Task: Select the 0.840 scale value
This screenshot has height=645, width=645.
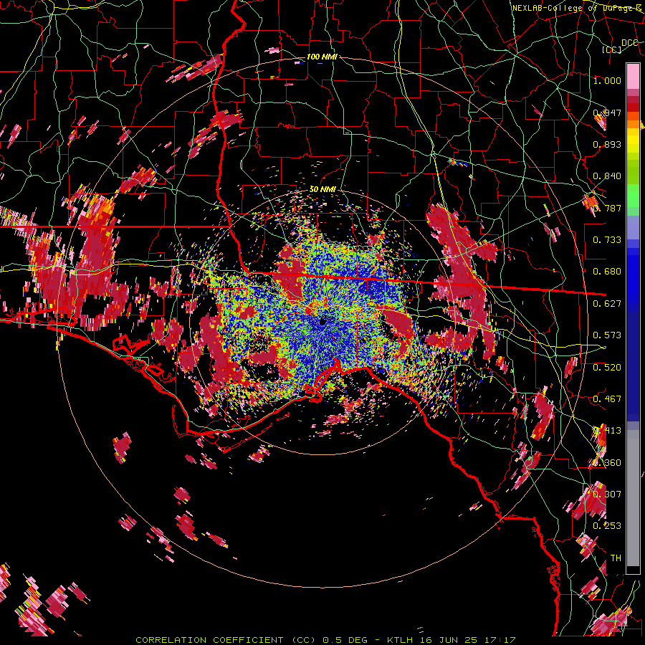Action: [607, 176]
